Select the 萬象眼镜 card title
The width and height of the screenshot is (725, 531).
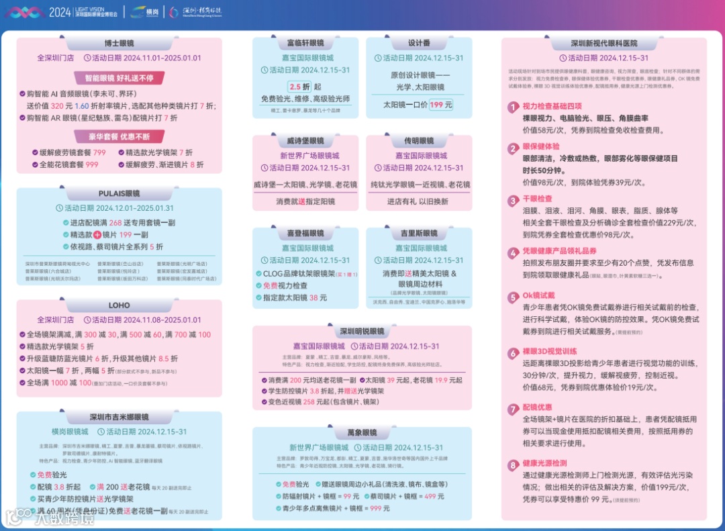point(362,432)
